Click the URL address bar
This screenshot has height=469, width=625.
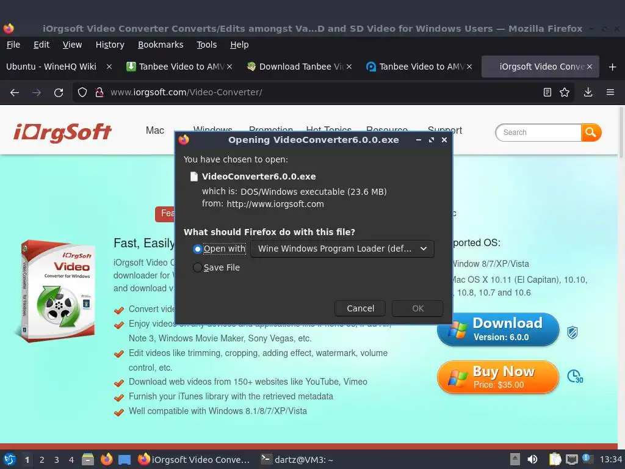[x=323, y=93]
